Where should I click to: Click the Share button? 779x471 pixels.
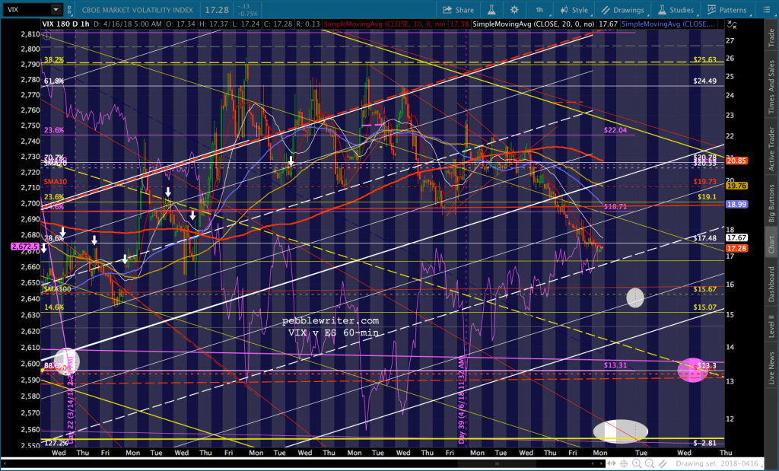point(457,10)
